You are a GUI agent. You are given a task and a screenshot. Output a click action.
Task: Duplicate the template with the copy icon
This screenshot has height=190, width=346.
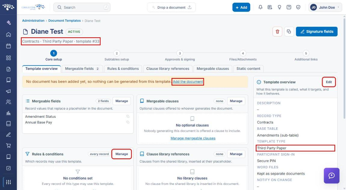[289, 32]
